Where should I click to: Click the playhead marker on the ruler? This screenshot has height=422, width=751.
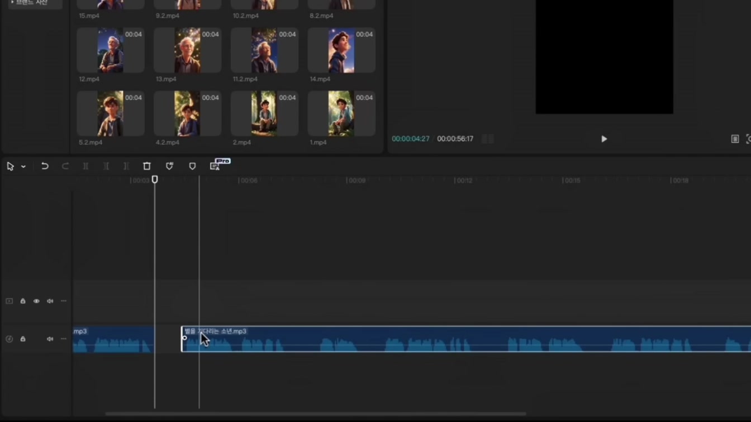[155, 180]
